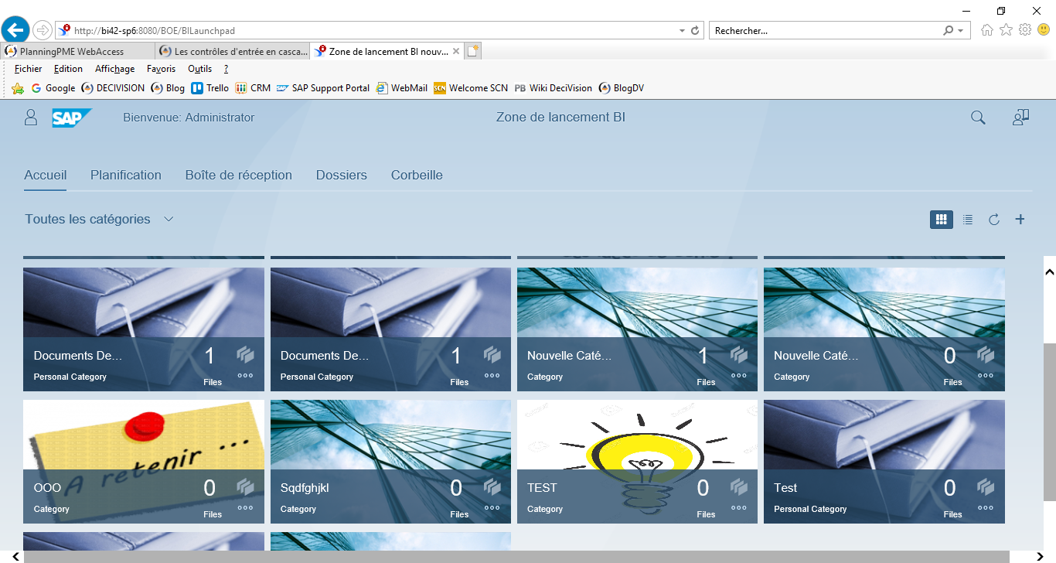The image size is (1056, 563).
Task: Open the search magnifier icon
Action: pos(977,118)
